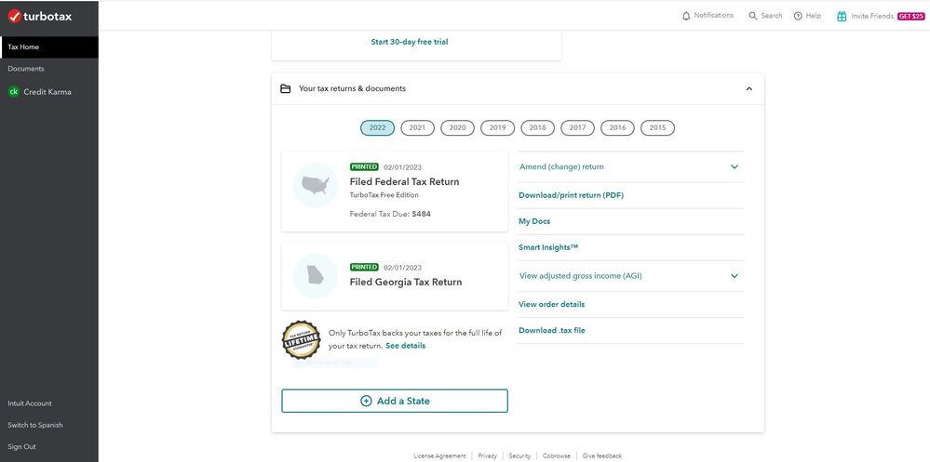
Task: Select tax year 2015
Action: pos(658,128)
